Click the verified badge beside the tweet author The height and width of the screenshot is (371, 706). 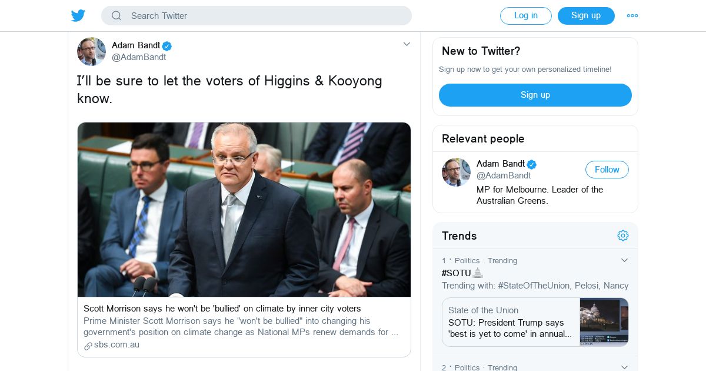coord(167,46)
